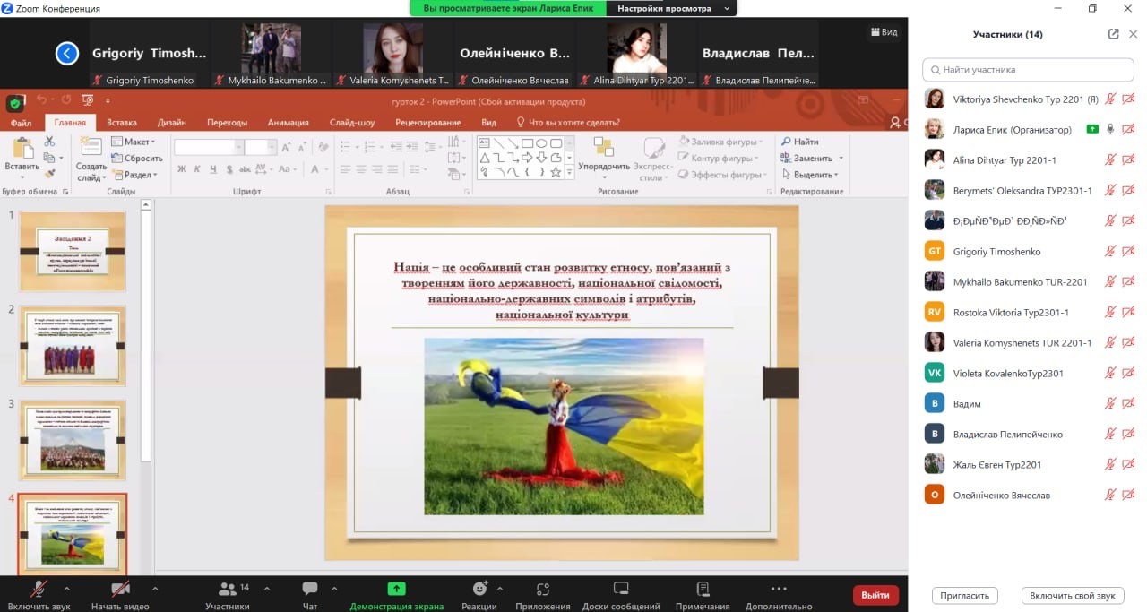Pop out the participants panel

click(1113, 34)
